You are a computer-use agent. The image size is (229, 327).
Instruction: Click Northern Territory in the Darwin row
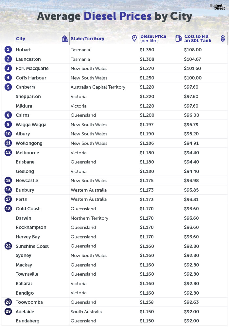(89, 218)
